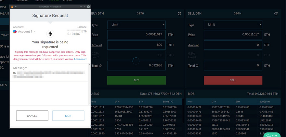Click the sell Price input field
286x137 pixels.
pos(233,35)
